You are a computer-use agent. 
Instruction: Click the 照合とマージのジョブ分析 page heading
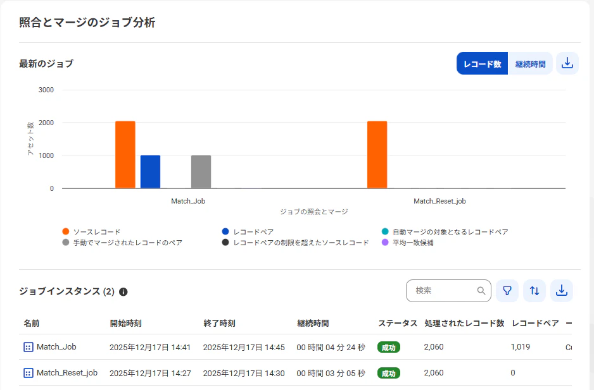[x=87, y=23]
